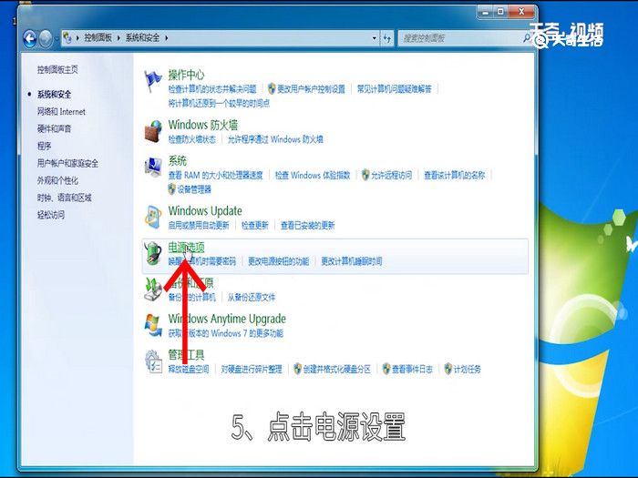
Task: Open 程序 category in sidebar
Action: (44, 146)
